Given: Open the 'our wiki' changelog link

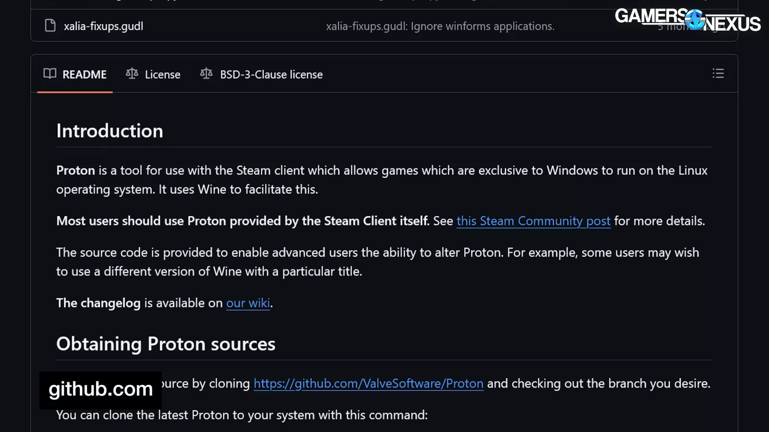Looking at the screenshot, I should [248, 303].
